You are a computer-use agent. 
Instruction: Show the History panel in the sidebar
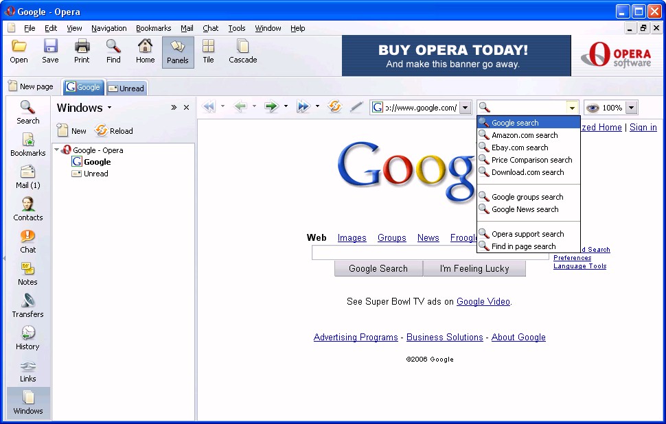point(28,338)
